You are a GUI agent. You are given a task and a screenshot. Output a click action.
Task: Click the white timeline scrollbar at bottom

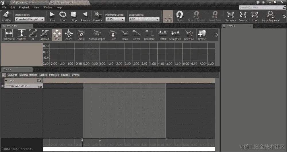[129, 149]
